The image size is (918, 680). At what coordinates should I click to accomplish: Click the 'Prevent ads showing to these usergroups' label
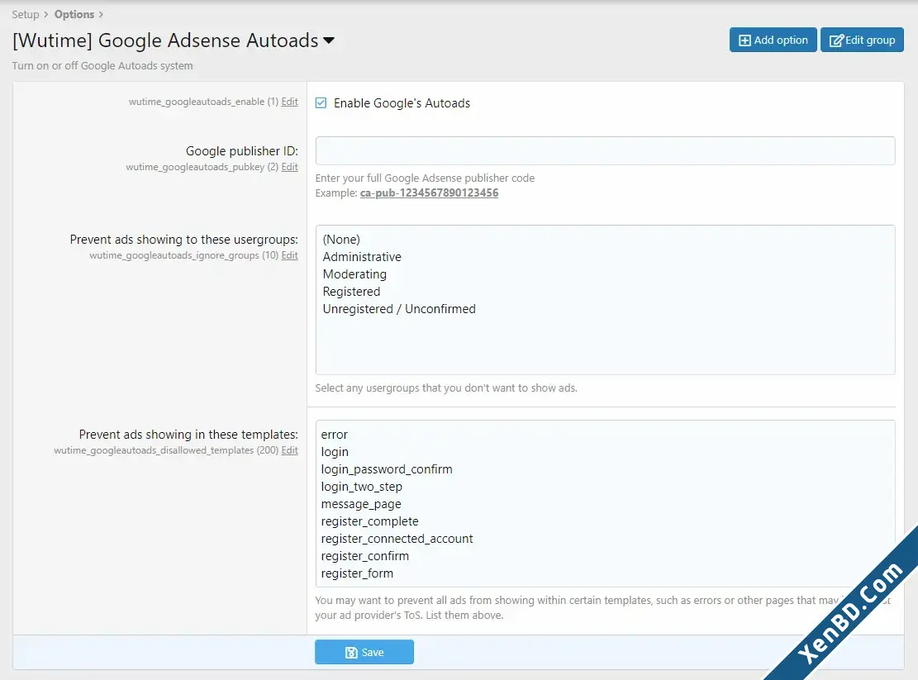(x=183, y=240)
